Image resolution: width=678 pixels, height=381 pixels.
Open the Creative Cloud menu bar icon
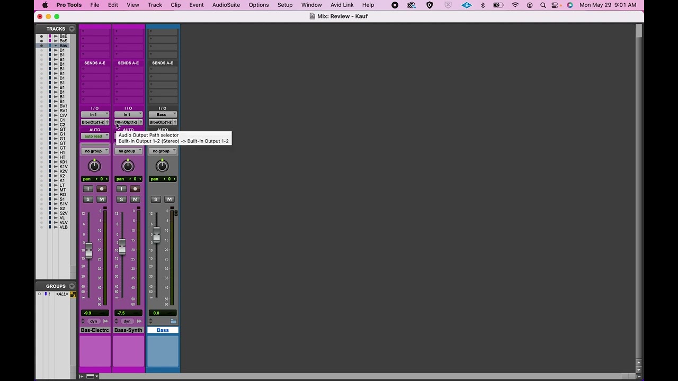(x=412, y=5)
